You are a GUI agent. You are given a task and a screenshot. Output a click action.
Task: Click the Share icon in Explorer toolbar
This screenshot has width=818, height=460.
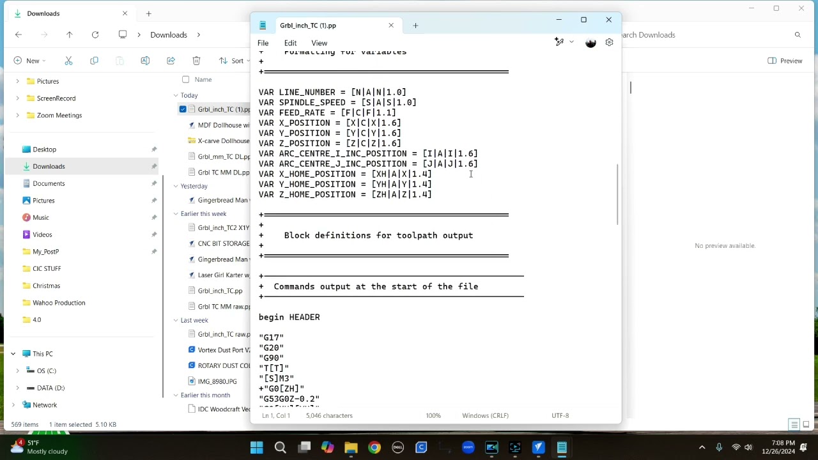click(x=171, y=61)
